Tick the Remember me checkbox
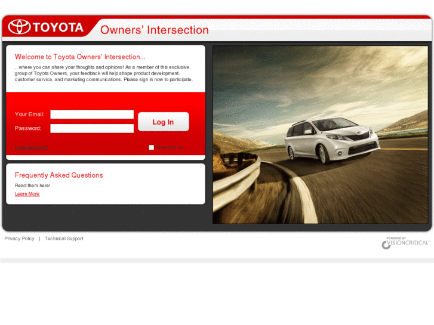Viewport: 434px width, 325px height. click(152, 147)
